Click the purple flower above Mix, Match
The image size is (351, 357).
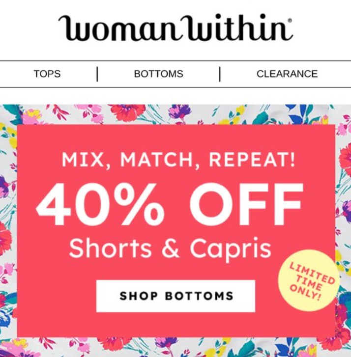[x=180, y=111]
